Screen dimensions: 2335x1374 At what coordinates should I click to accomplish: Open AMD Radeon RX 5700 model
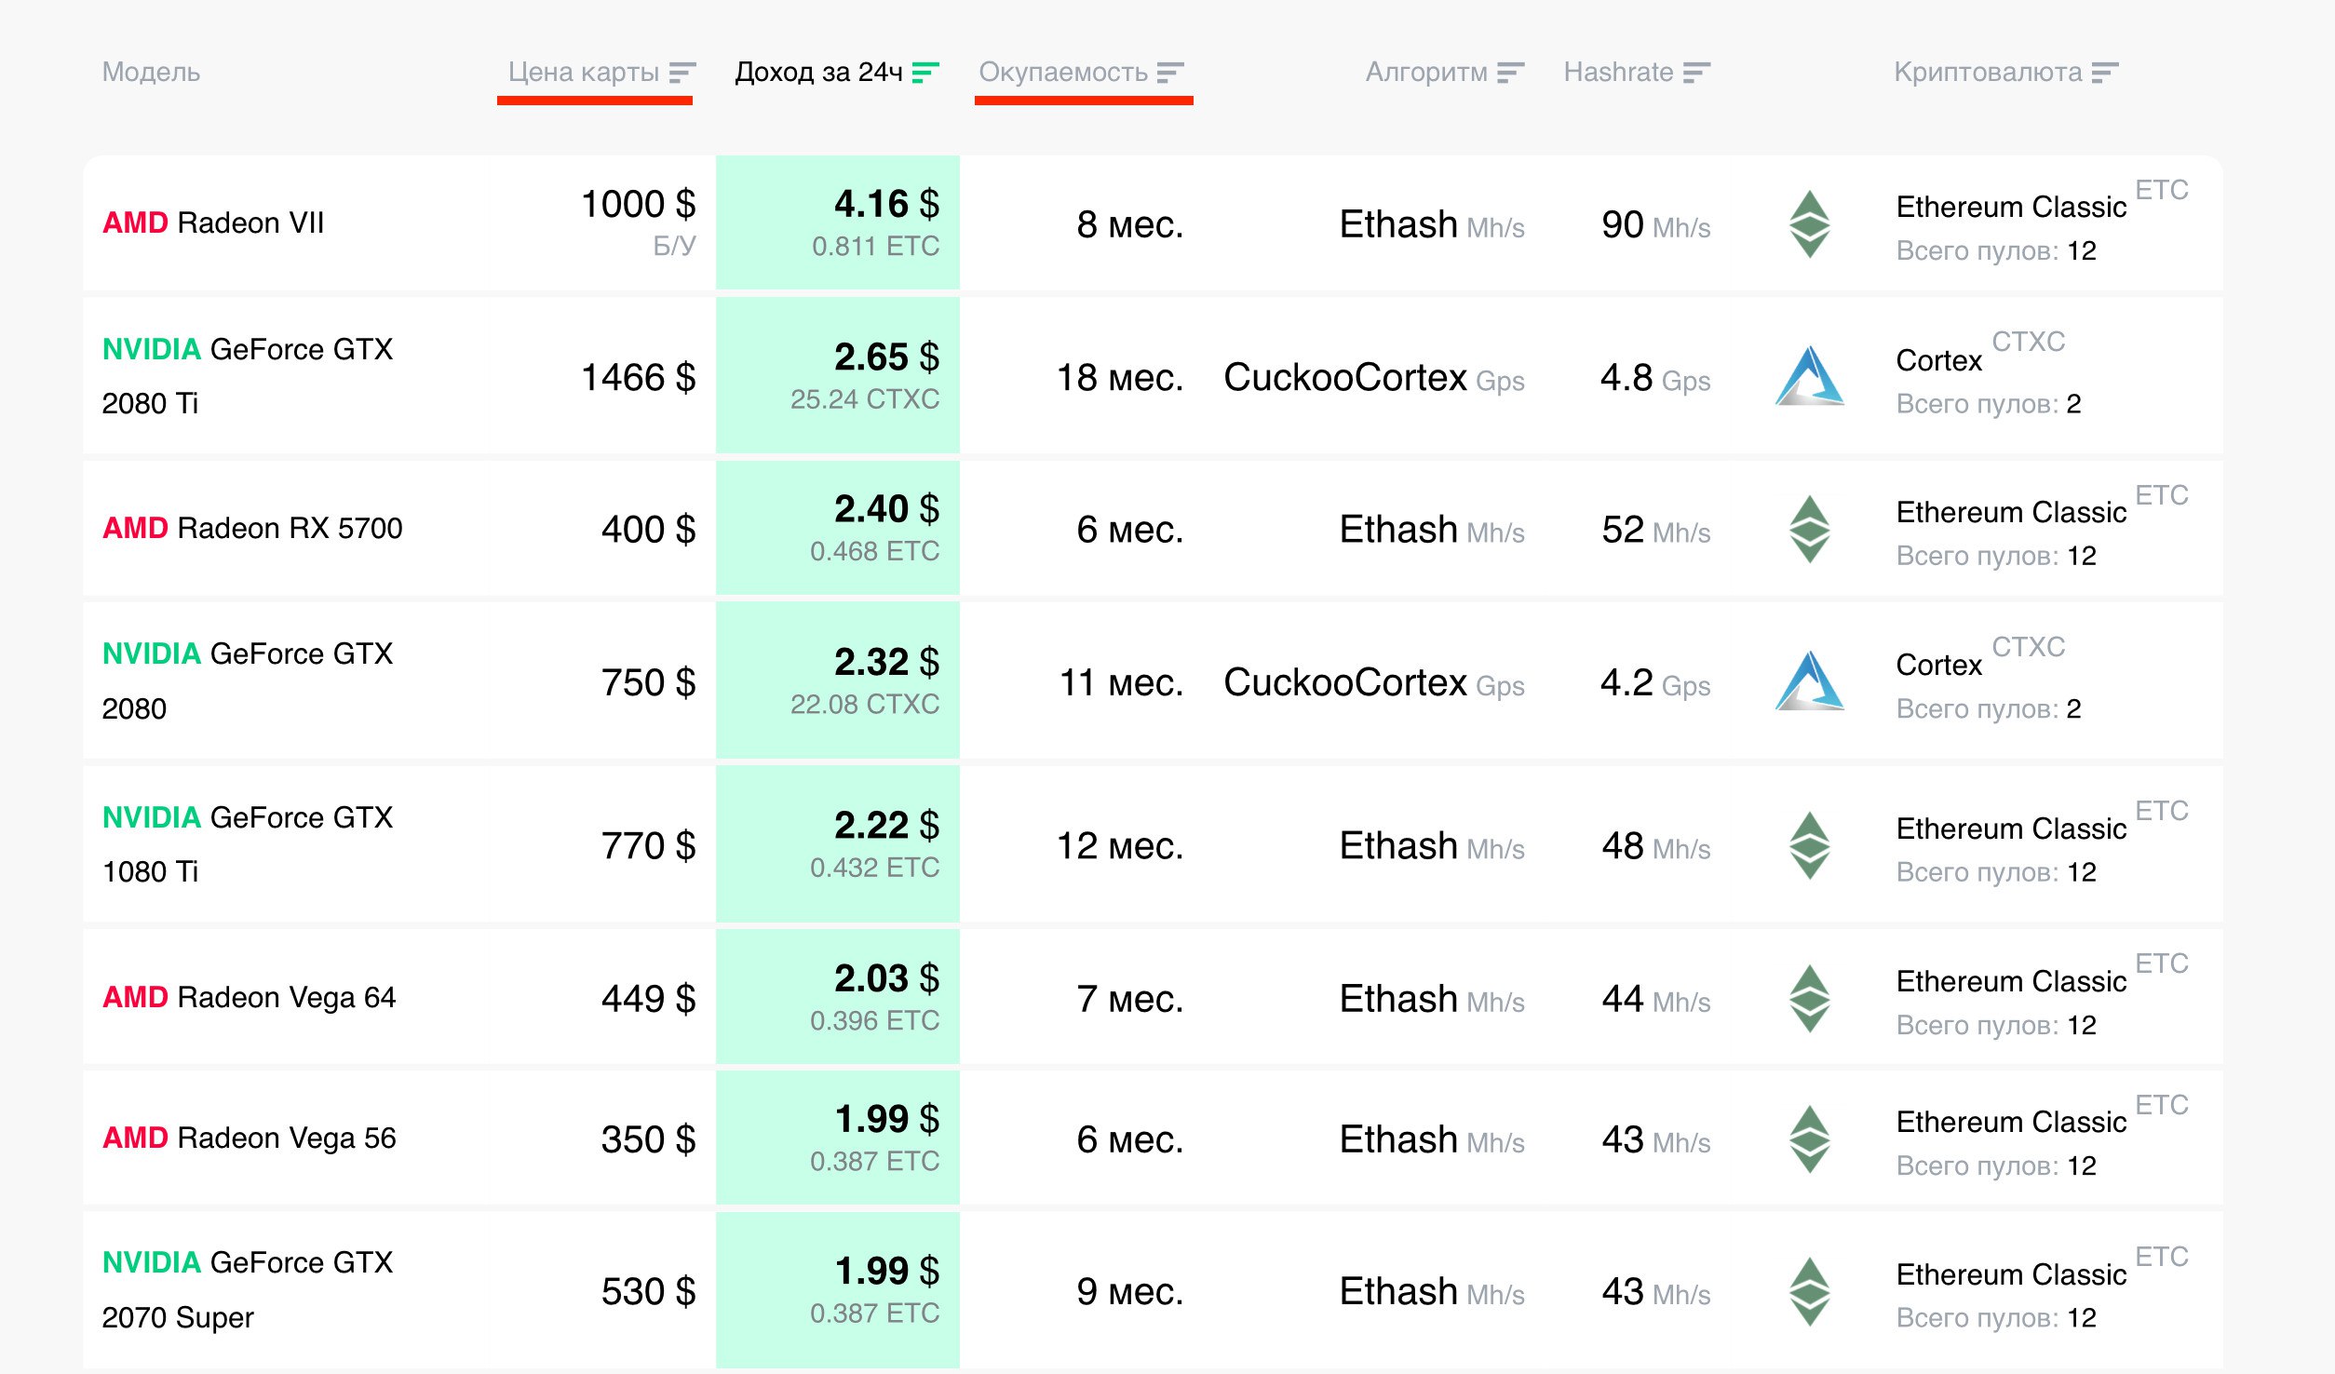(x=252, y=529)
